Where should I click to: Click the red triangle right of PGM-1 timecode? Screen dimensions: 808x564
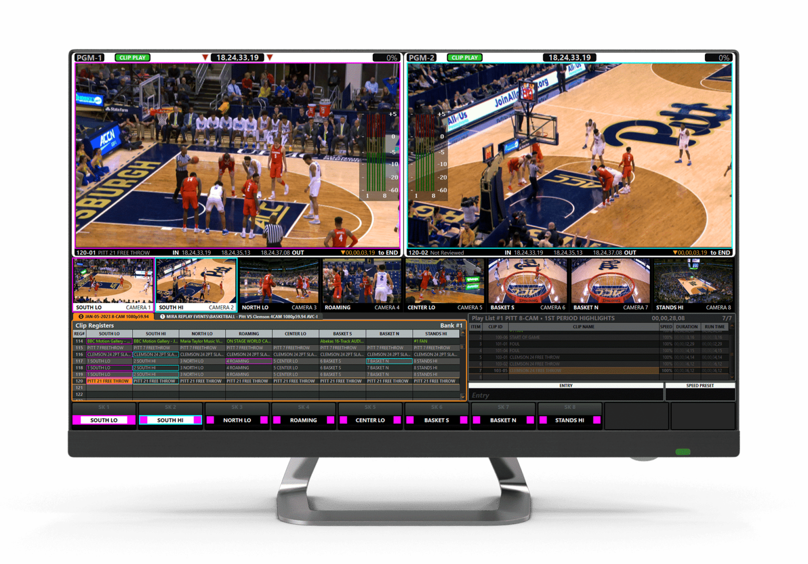click(x=270, y=57)
